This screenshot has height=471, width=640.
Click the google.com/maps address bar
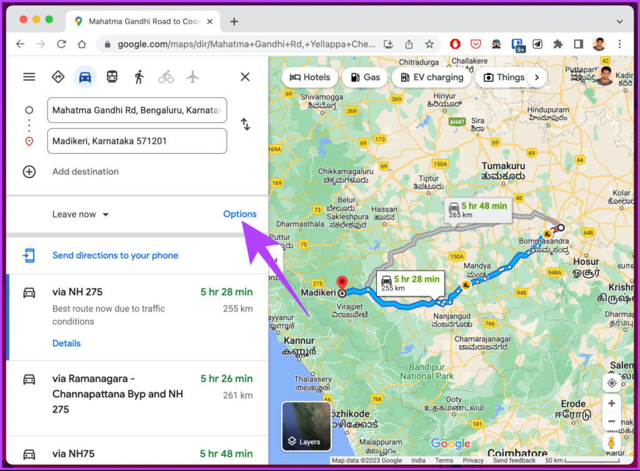[246, 44]
